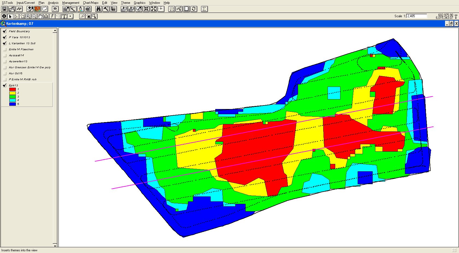This screenshot has width=459, height=253.
Task: Open the Input/Convert menu
Action: click(x=25, y=3)
